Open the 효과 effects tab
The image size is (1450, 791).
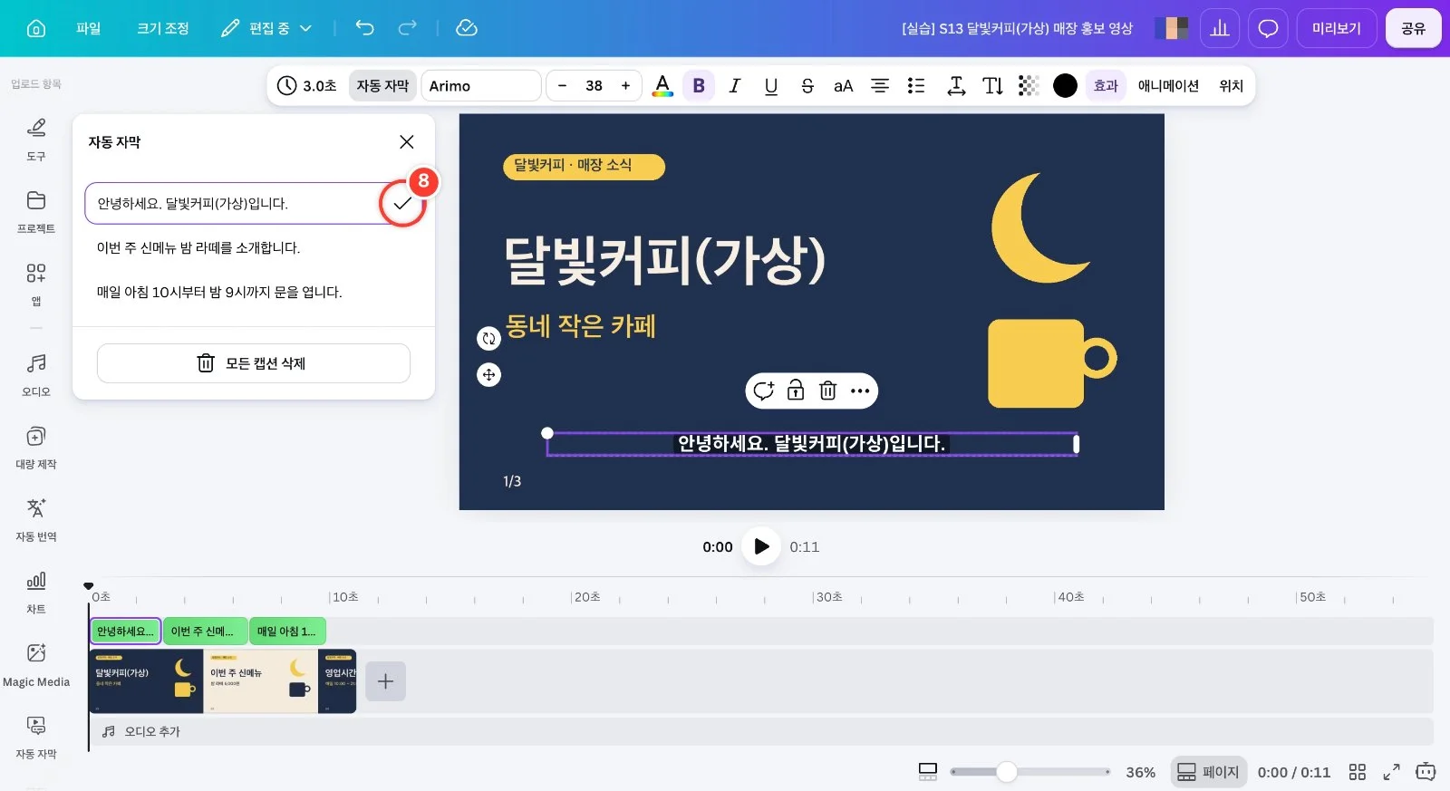(1106, 85)
